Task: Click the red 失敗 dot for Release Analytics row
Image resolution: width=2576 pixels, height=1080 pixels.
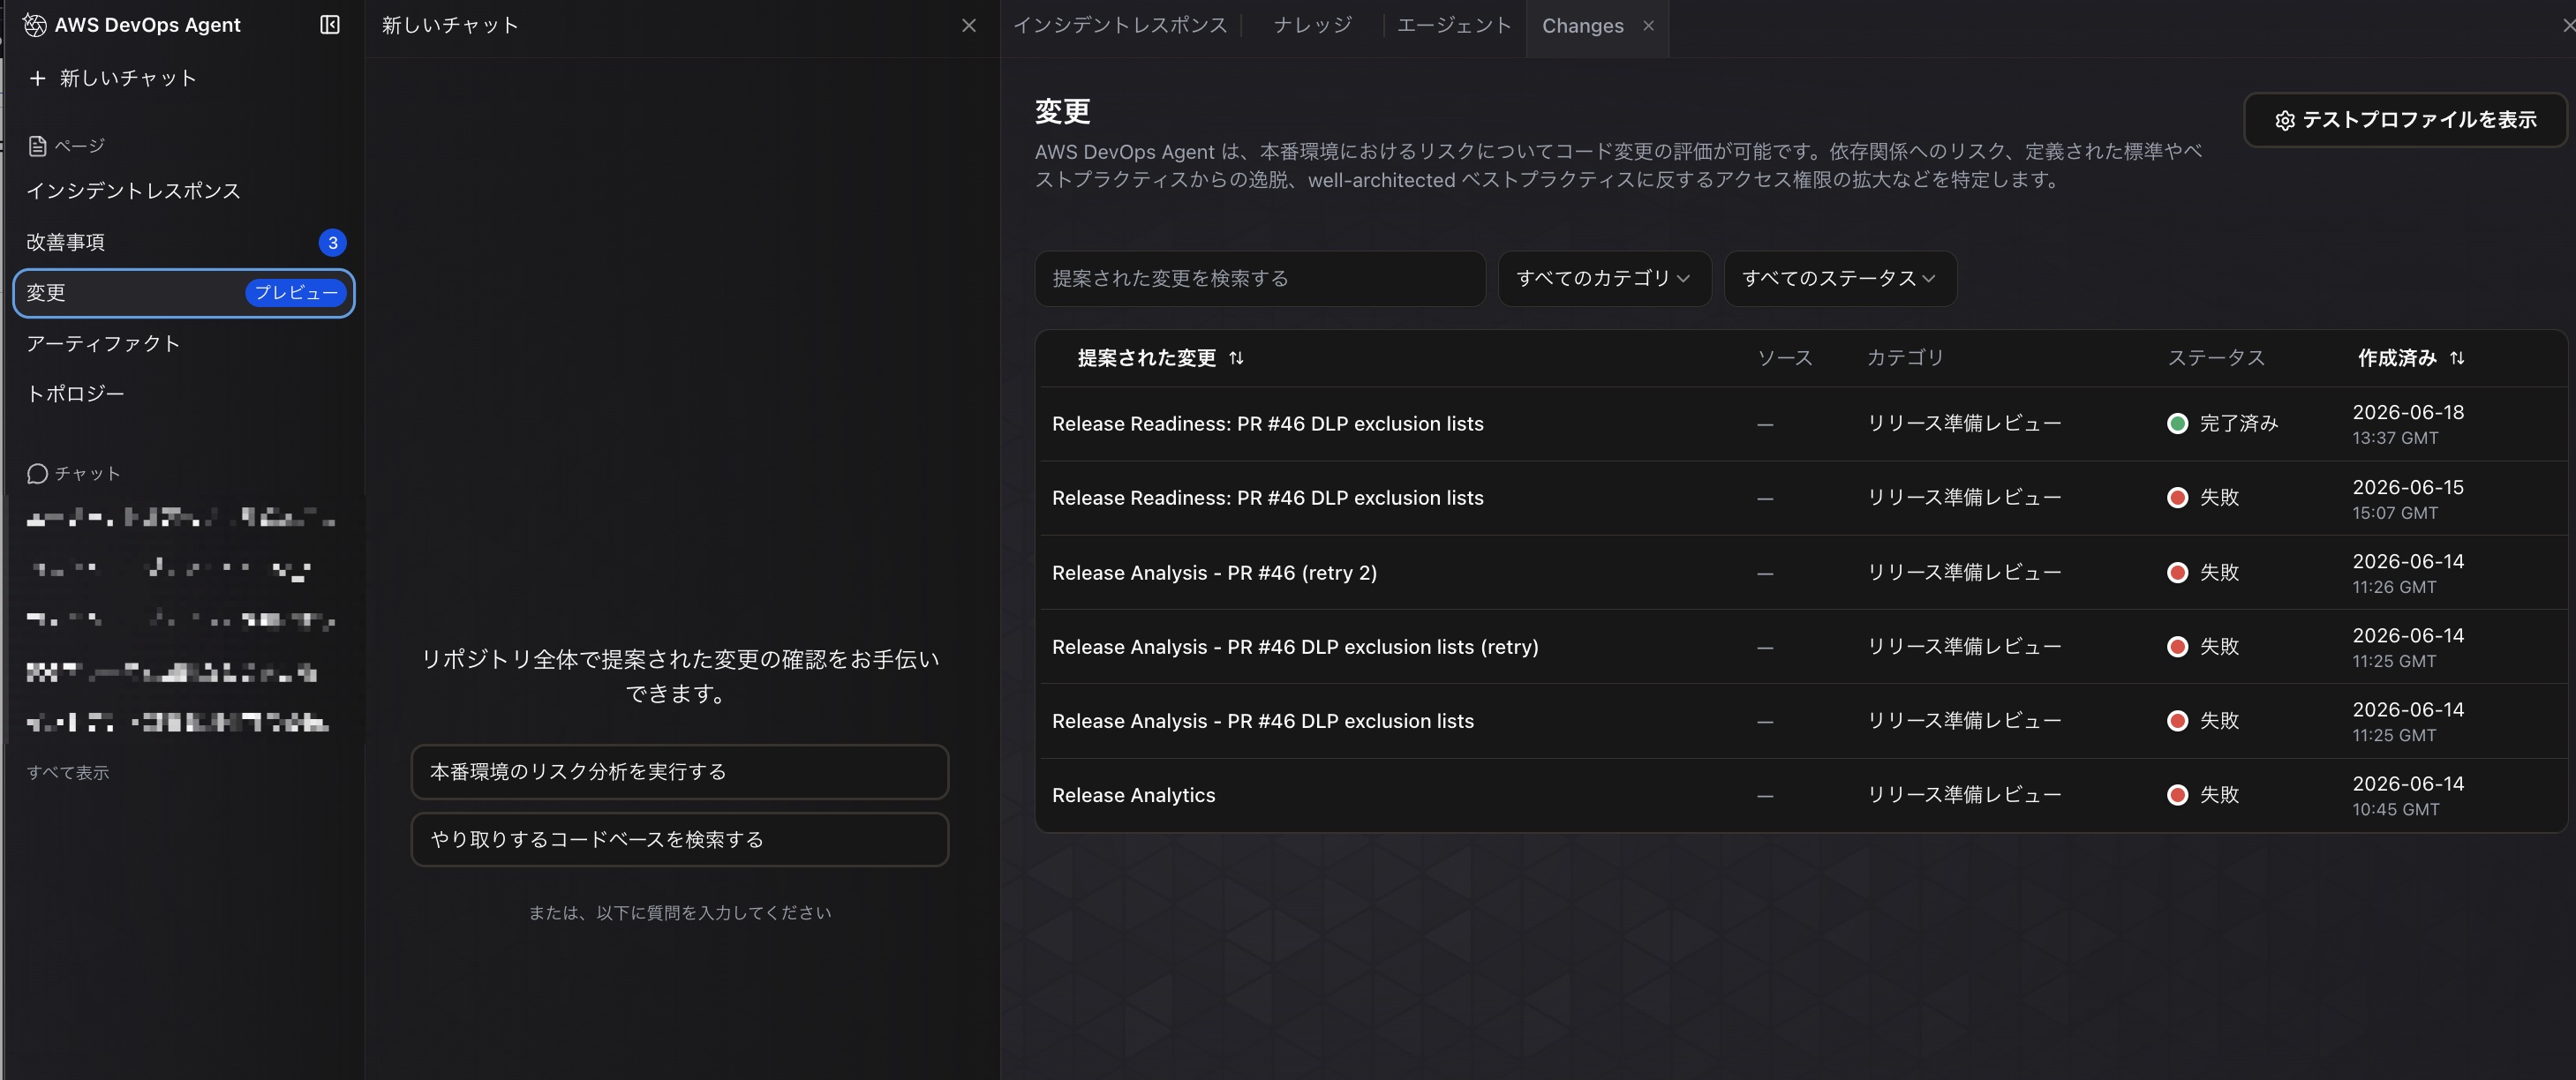Action: pyautogui.click(x=2177, y=795)
